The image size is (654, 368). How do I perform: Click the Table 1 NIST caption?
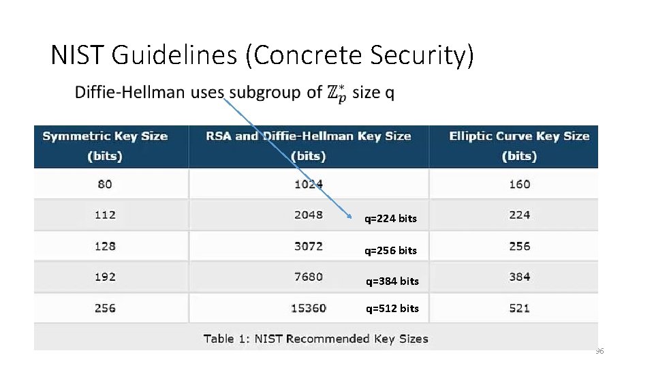(x=315, y=339)
